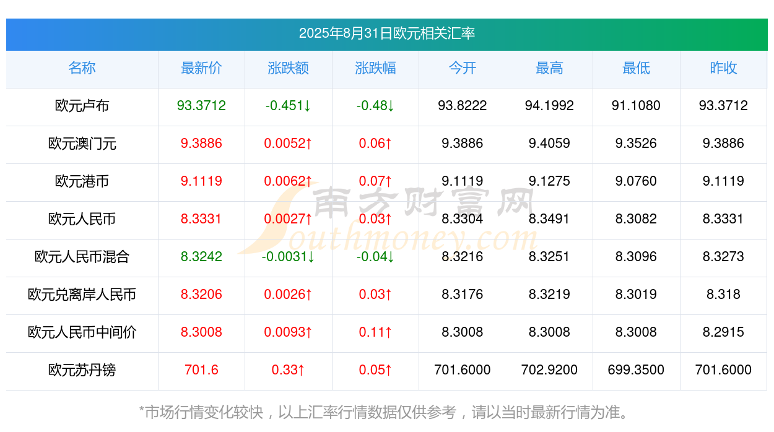Select the 昨收 column header
Image resolution: width=774 pixels, height=432 pixels.
(x=723, y=68)
